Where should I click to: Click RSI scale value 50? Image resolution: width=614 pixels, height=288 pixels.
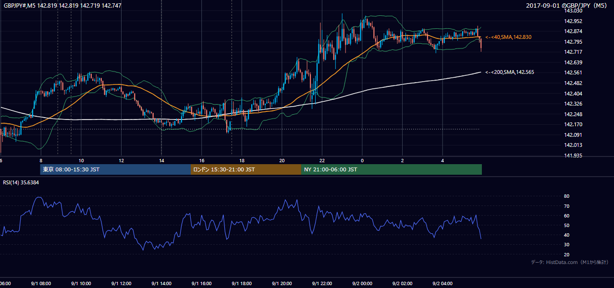point(566,225)
